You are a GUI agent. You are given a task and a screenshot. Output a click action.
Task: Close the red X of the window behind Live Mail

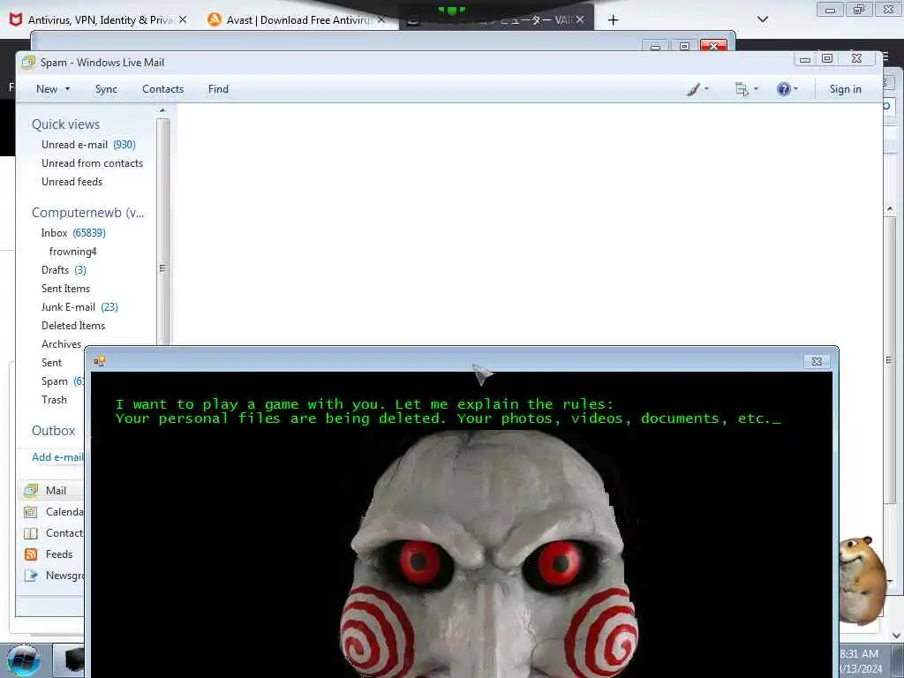click(x=713, y=46)
